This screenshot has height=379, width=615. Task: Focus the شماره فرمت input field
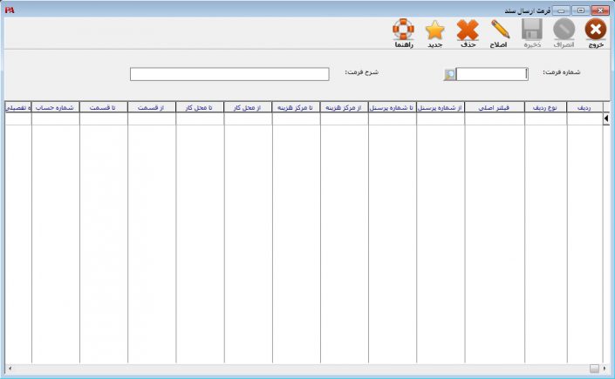pos(492,75)
